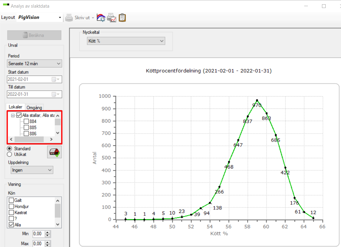This screenshot has width=341, height=247.
Task: Check the 886 stall checkbox
Action: [26, 134]
